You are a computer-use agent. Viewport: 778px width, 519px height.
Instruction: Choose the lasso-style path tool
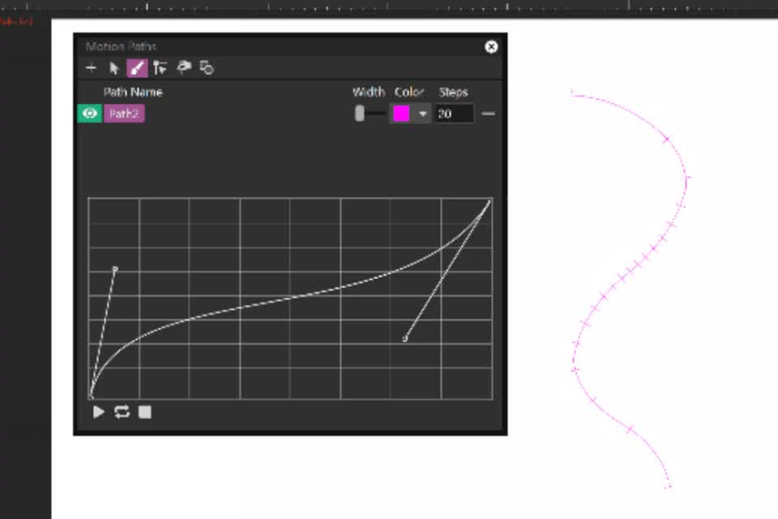[183, 68]
